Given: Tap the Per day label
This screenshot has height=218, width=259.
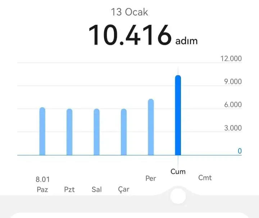Looking at the screenshot, I should coord(151,178).
